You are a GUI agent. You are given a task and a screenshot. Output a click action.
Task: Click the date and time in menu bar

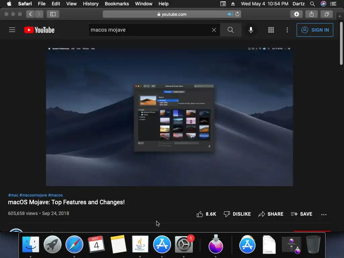coord(265,4)
